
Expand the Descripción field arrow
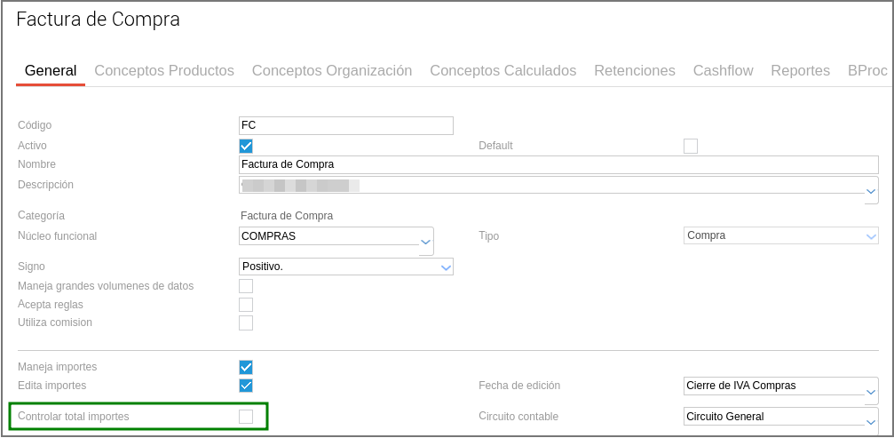coord(871,190)
